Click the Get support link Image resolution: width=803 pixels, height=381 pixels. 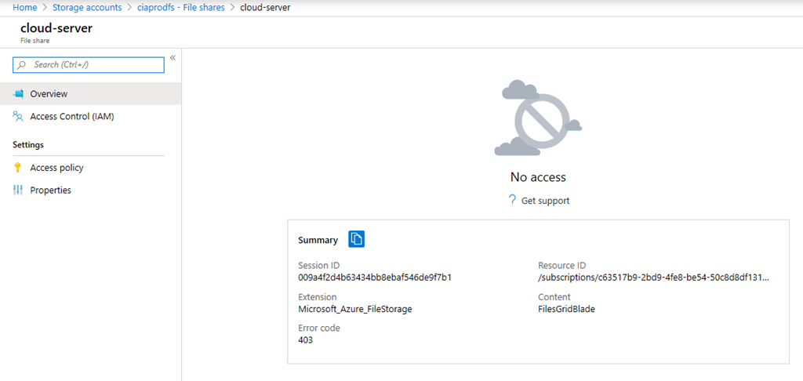coord(545,201)
